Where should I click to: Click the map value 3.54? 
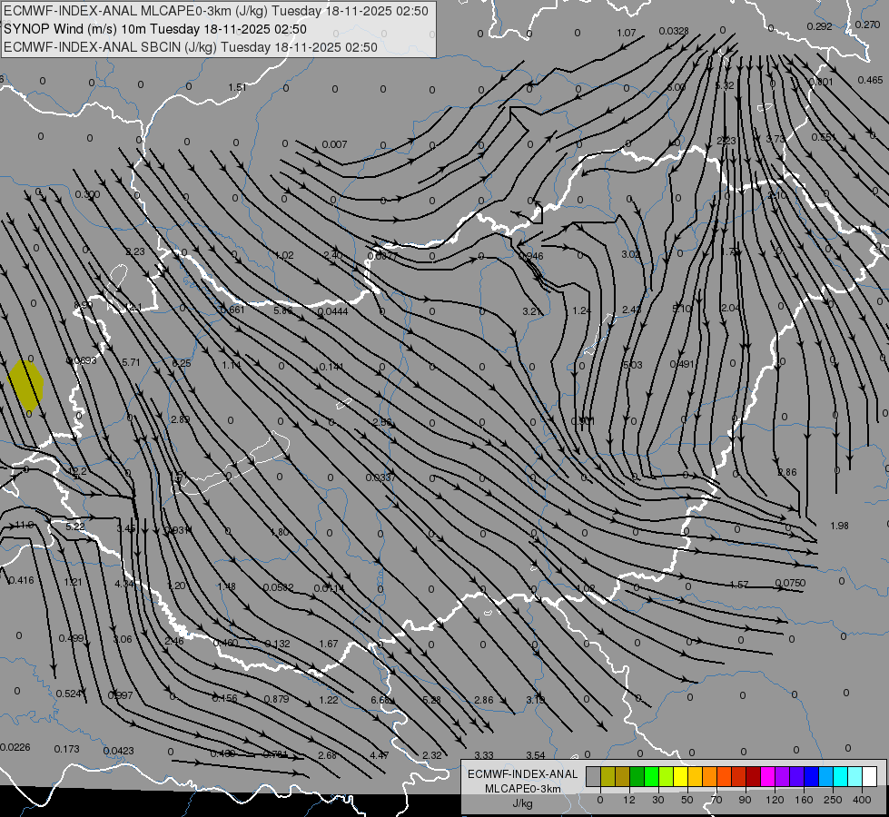point(535,754)
